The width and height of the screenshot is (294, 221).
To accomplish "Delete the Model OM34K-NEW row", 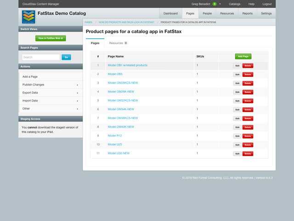I will coord(248,110).
